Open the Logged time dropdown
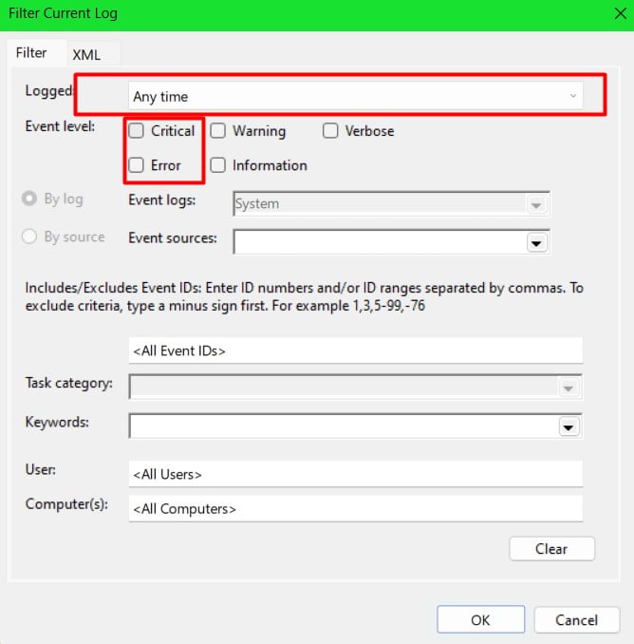Viewport: 634px width, 644px height. tap(355, 96)
